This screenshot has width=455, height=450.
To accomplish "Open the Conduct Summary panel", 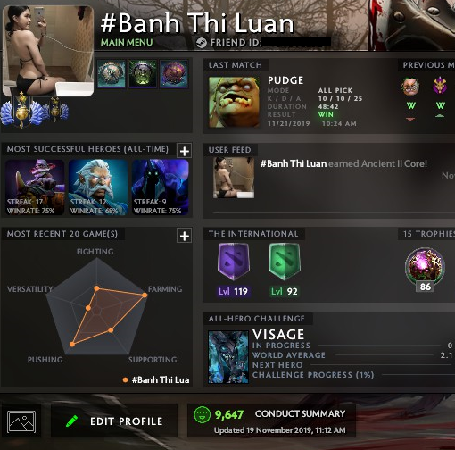I will pyautogui.click(x=271, y=421).
